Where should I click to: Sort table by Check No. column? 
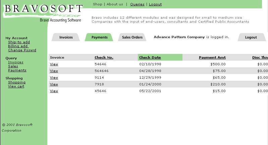(x=104, y=58)
